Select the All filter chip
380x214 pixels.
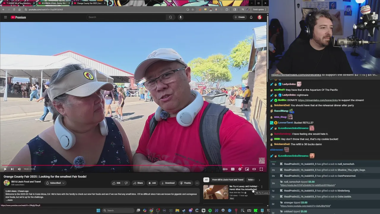(x=206, y=180)
